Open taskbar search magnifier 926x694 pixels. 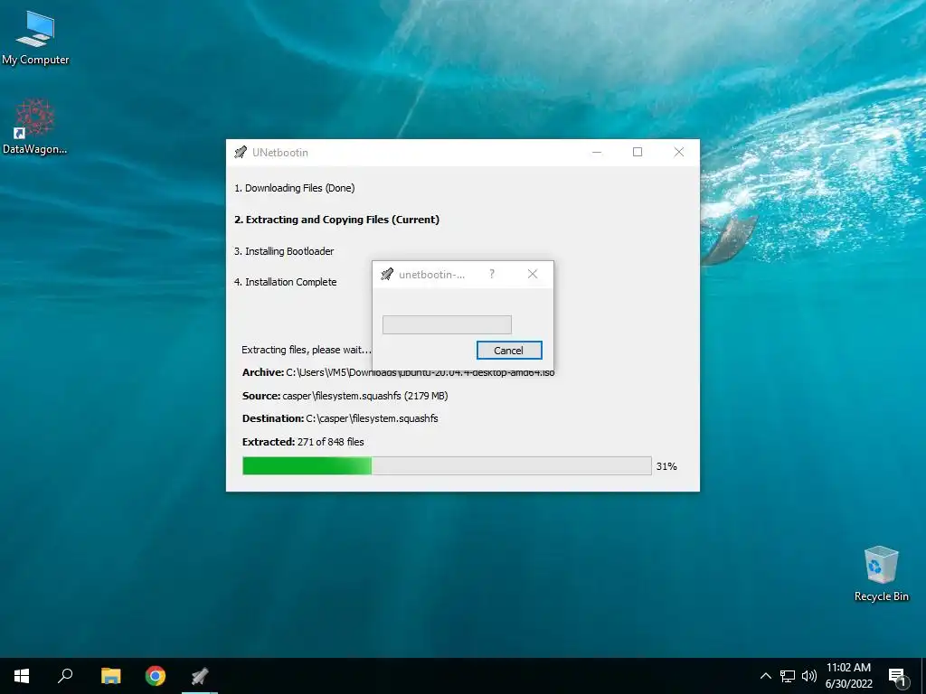pos(65,676)
